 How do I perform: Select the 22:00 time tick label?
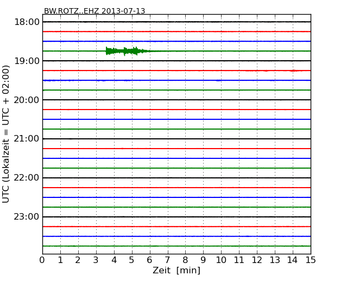point(27,178)
